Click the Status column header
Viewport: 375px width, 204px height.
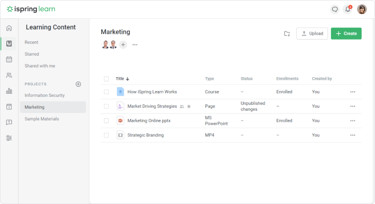tap(246, 79)
